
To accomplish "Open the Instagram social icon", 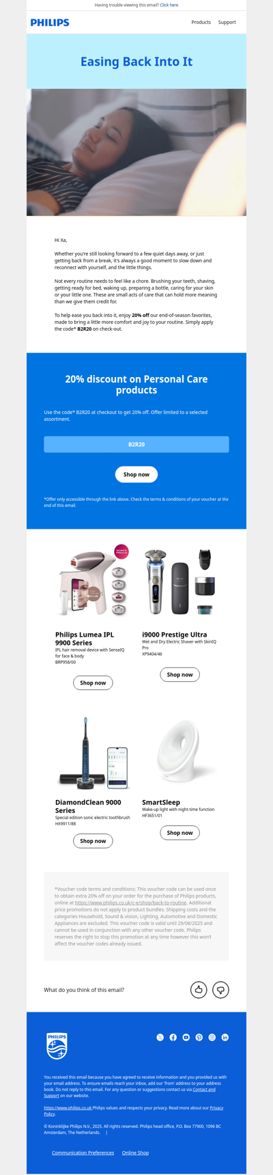I will click(x=212, y=1037).
